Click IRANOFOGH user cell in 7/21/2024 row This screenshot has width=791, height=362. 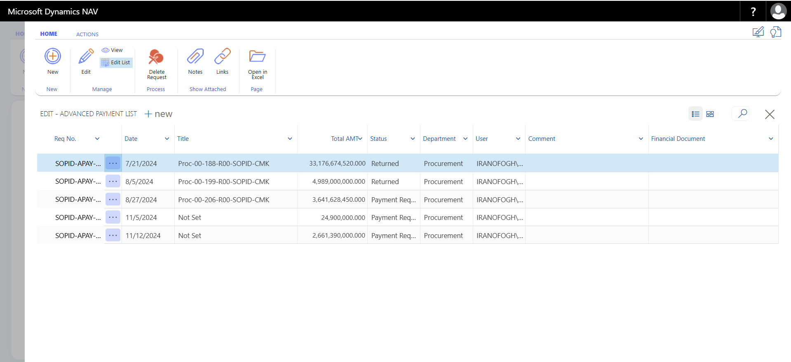click(500, 163)
